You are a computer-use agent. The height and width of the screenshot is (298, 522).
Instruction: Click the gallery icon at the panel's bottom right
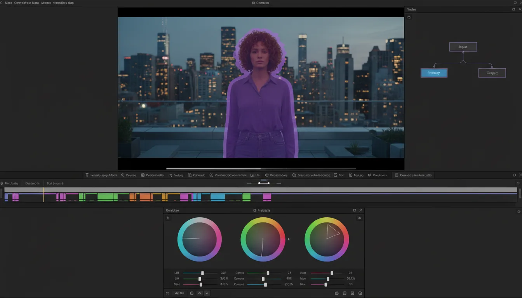click(x=360, y=293)
